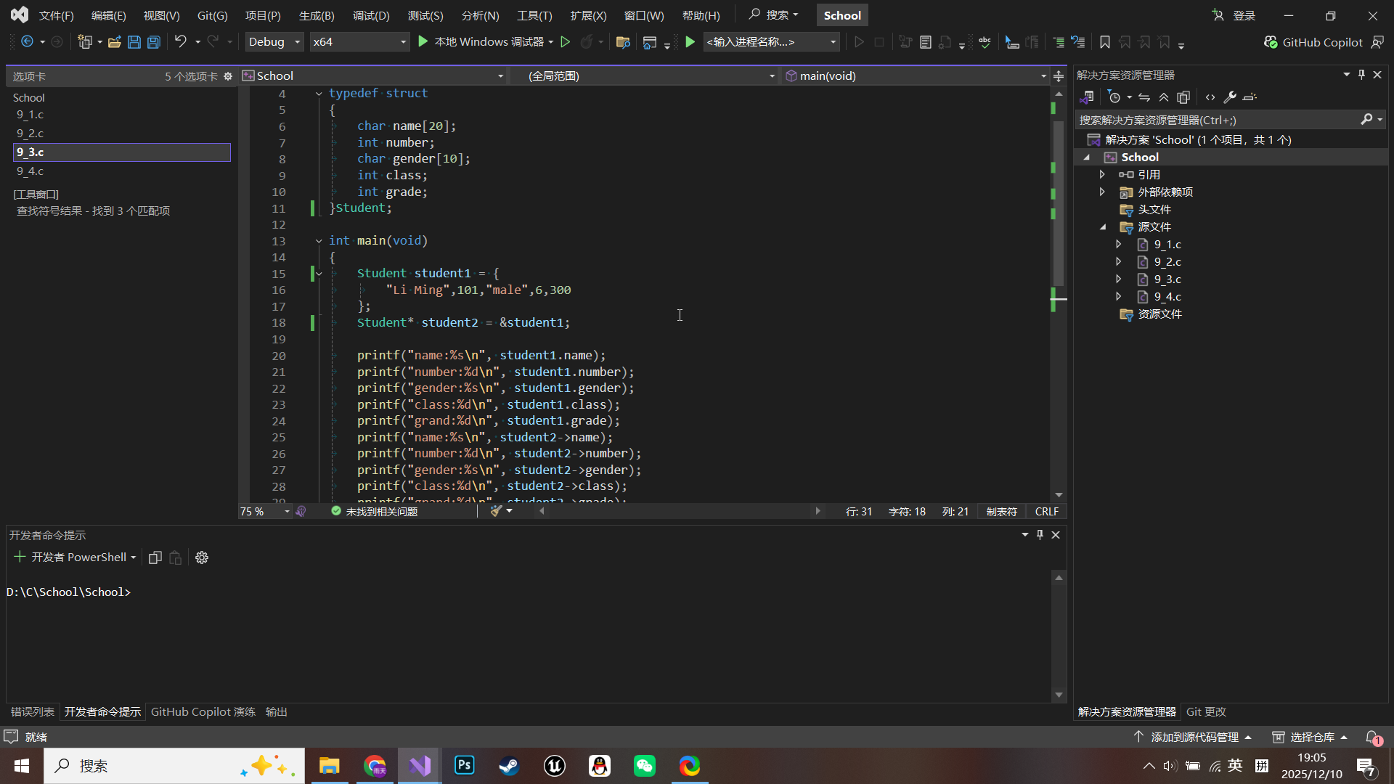Click GitHub Copilot button
The height and width of the screenshot is (784, 1394).
(1313, 42)
